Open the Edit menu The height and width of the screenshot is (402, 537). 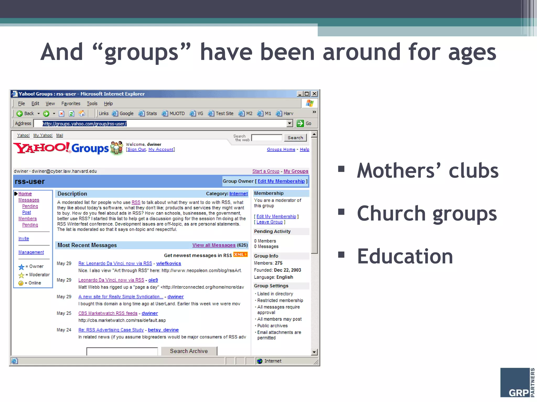[35, 103]
